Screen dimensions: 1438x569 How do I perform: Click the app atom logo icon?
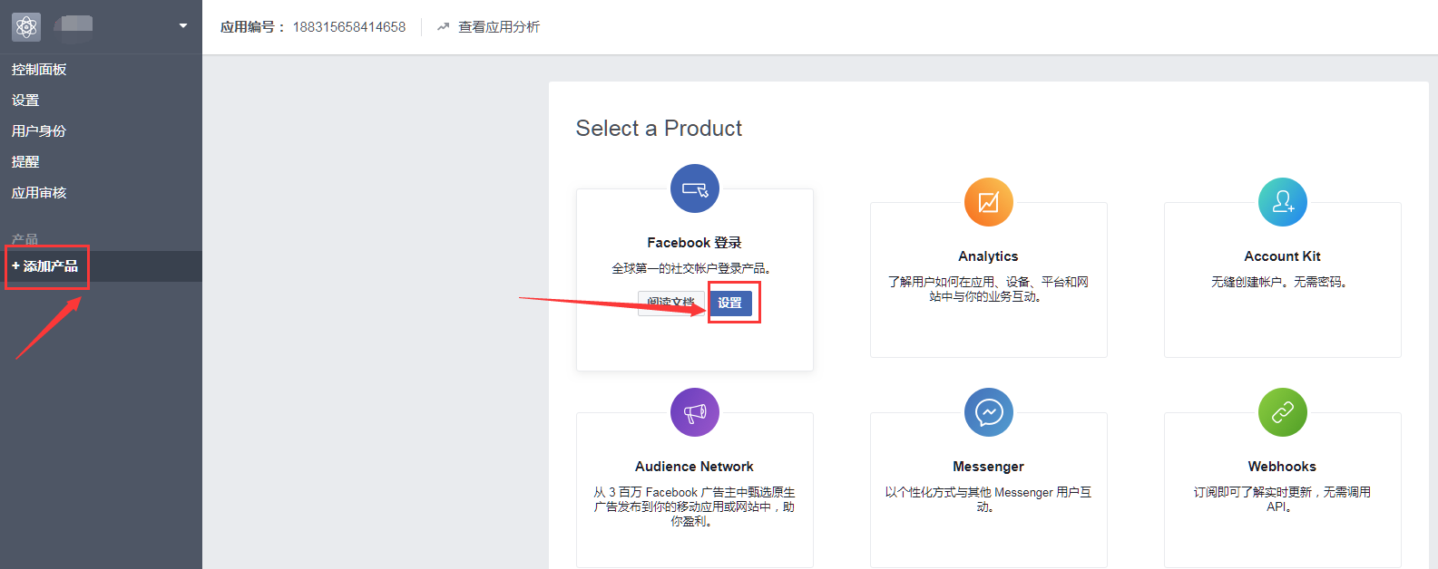click(x=26, y=27)
